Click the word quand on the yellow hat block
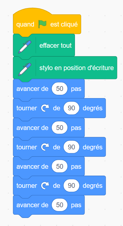The height and width of the screenshot is (226, 123). pyautogui.click(x=25, y=24)
